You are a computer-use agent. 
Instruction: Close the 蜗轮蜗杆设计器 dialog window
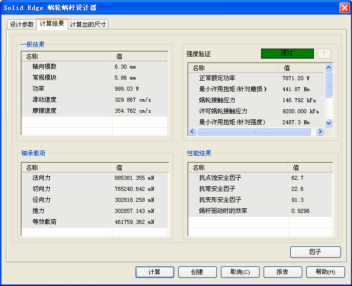pos(344,8)
